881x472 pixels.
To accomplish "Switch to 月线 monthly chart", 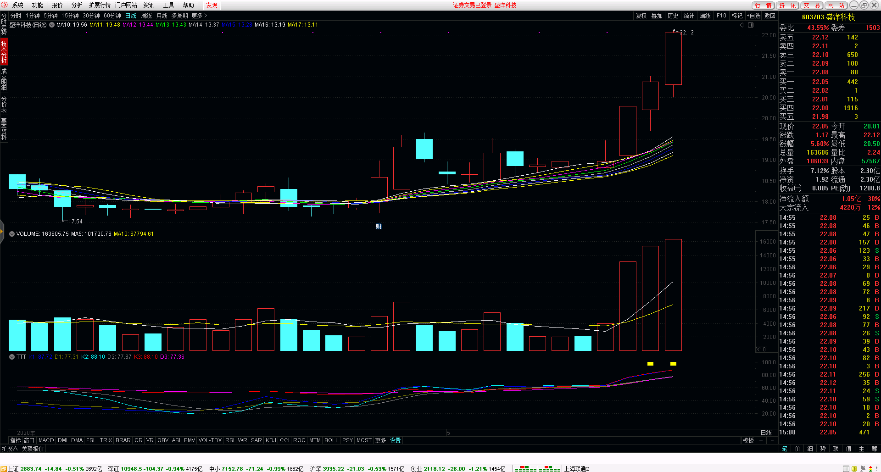I will click(x=162, y=16).
